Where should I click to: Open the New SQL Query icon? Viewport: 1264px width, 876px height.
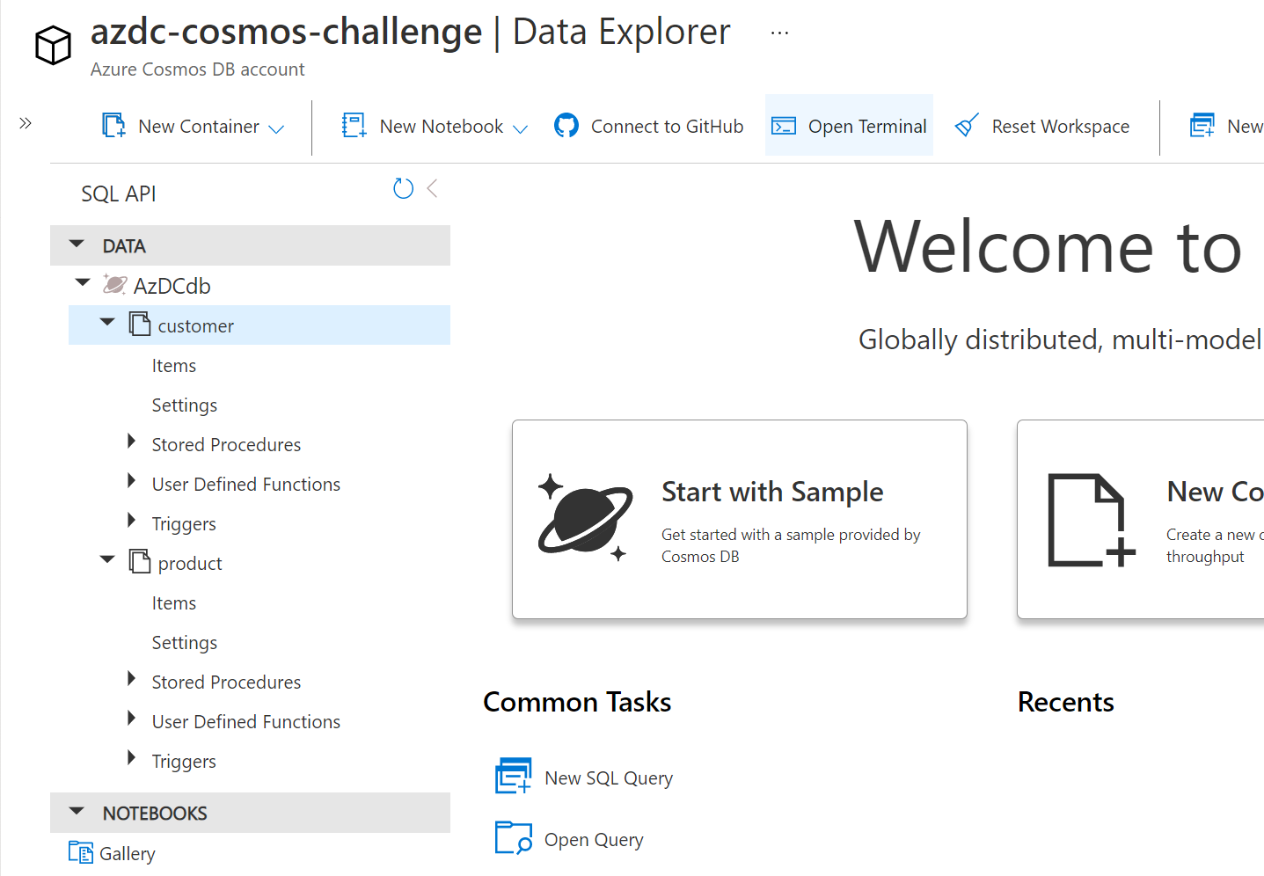(514, 776)
